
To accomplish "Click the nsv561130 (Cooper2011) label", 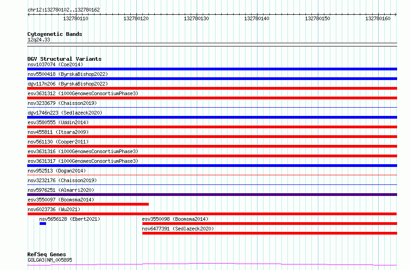I will point(58,142).
